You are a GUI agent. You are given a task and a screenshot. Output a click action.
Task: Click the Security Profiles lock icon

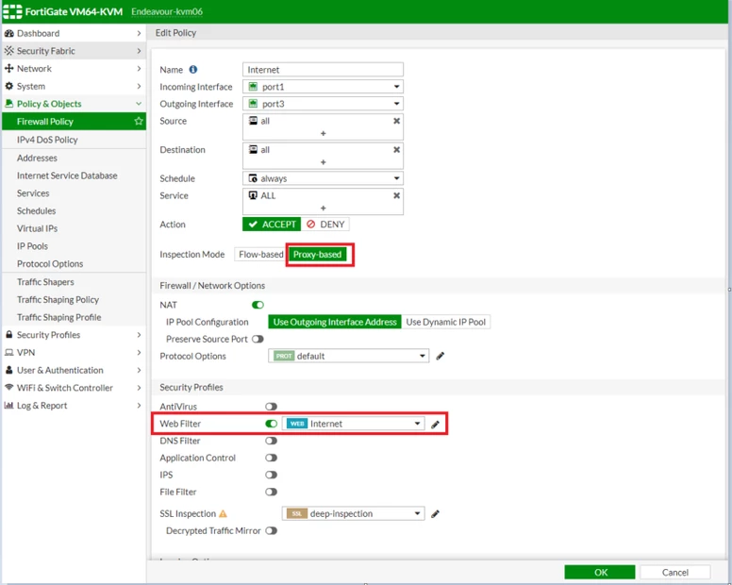click(8, 335)
